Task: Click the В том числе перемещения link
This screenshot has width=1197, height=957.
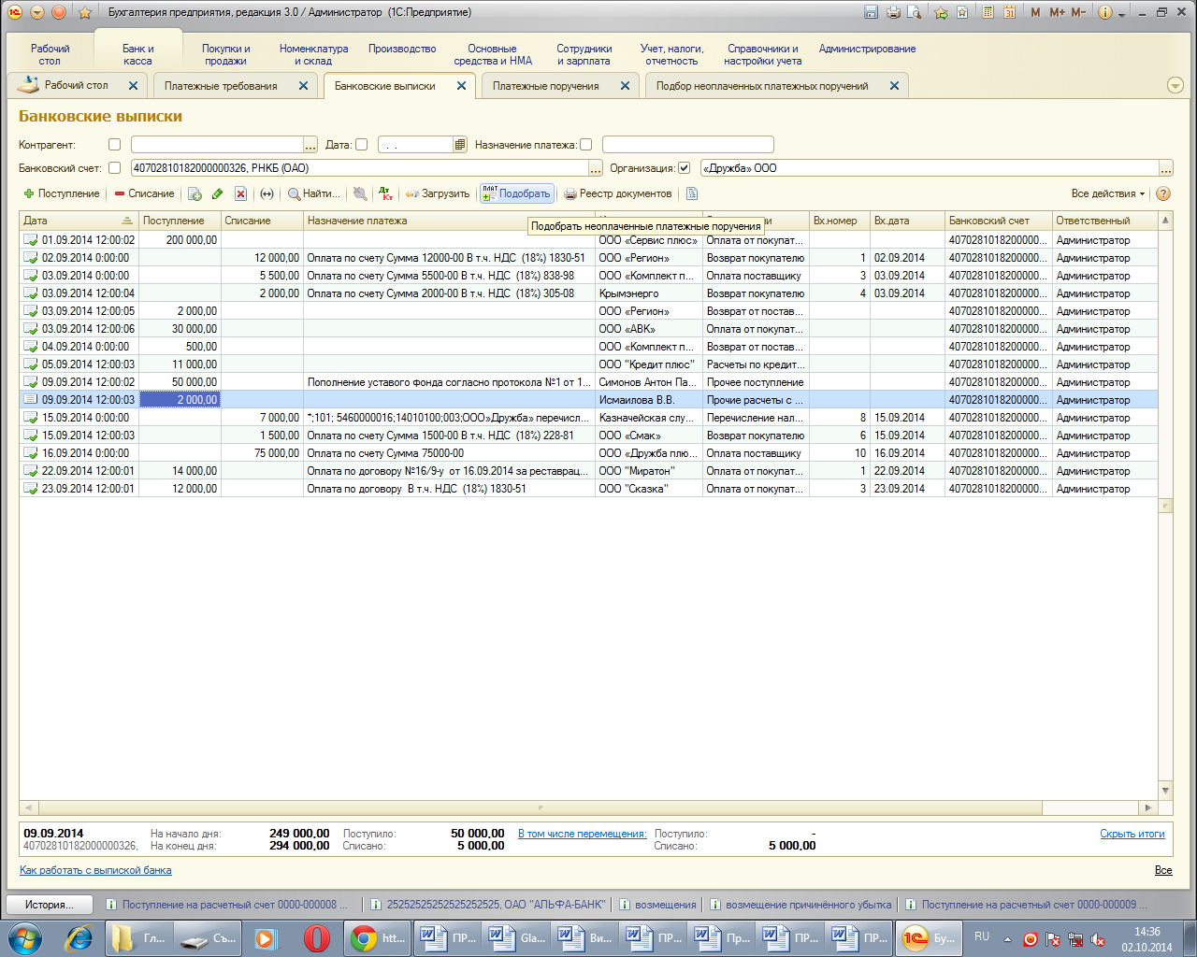Action: pos(582,834)
